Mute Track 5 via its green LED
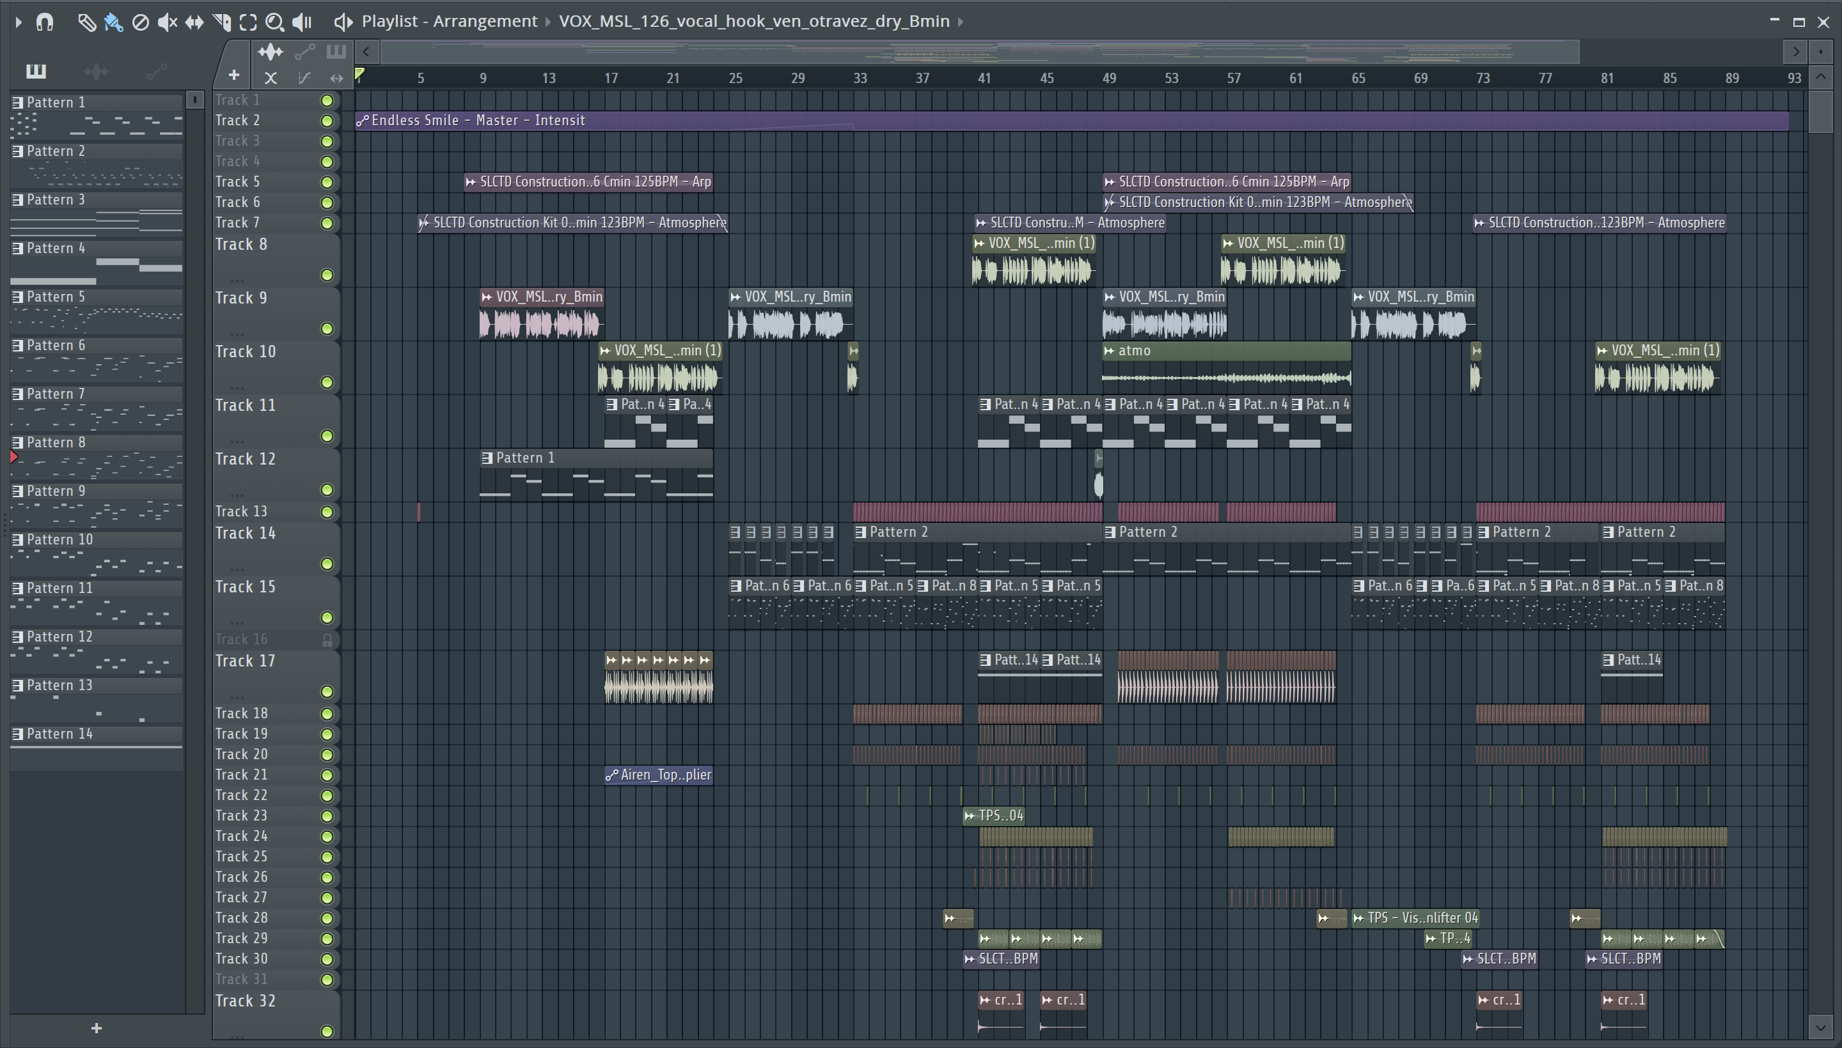 [327, 183]
